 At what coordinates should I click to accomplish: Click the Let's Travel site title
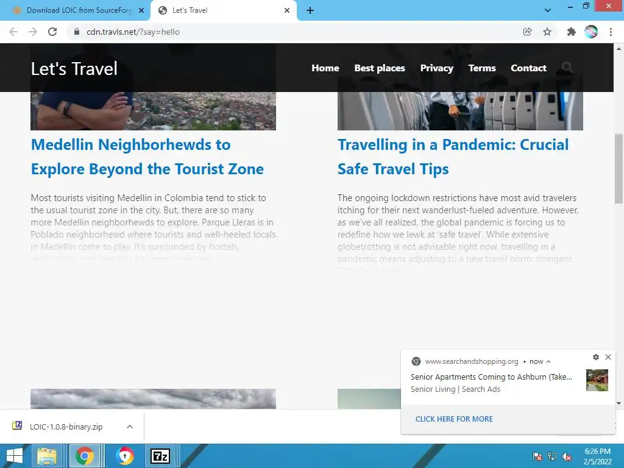click(74, 68)
